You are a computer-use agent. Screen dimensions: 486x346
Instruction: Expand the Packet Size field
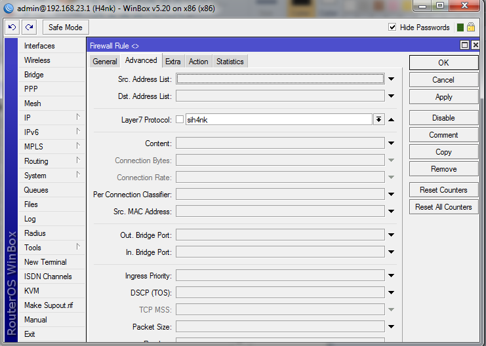[x=391, y=326]
